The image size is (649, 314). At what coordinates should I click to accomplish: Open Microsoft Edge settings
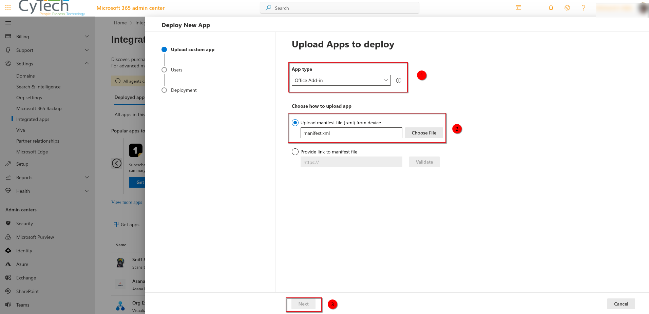pos(32,152)
